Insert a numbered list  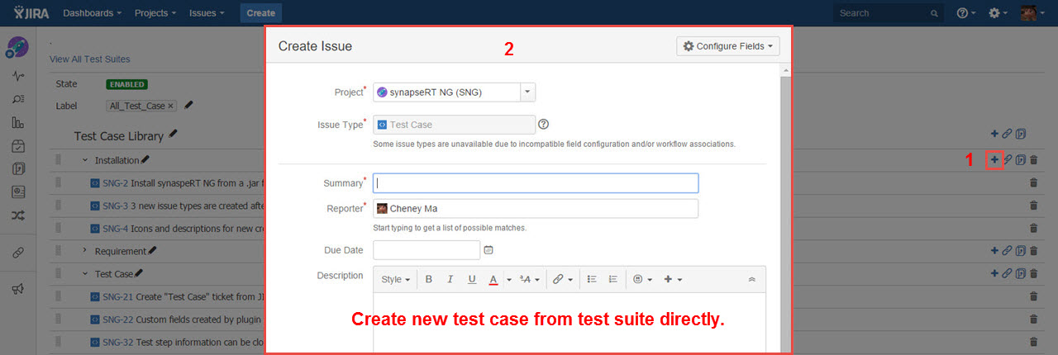pyautogui.click(x=613, y=280)
